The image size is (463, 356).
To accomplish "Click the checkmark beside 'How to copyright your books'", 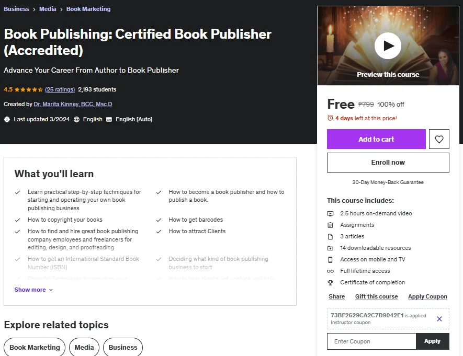I will [x=17, y=220].
